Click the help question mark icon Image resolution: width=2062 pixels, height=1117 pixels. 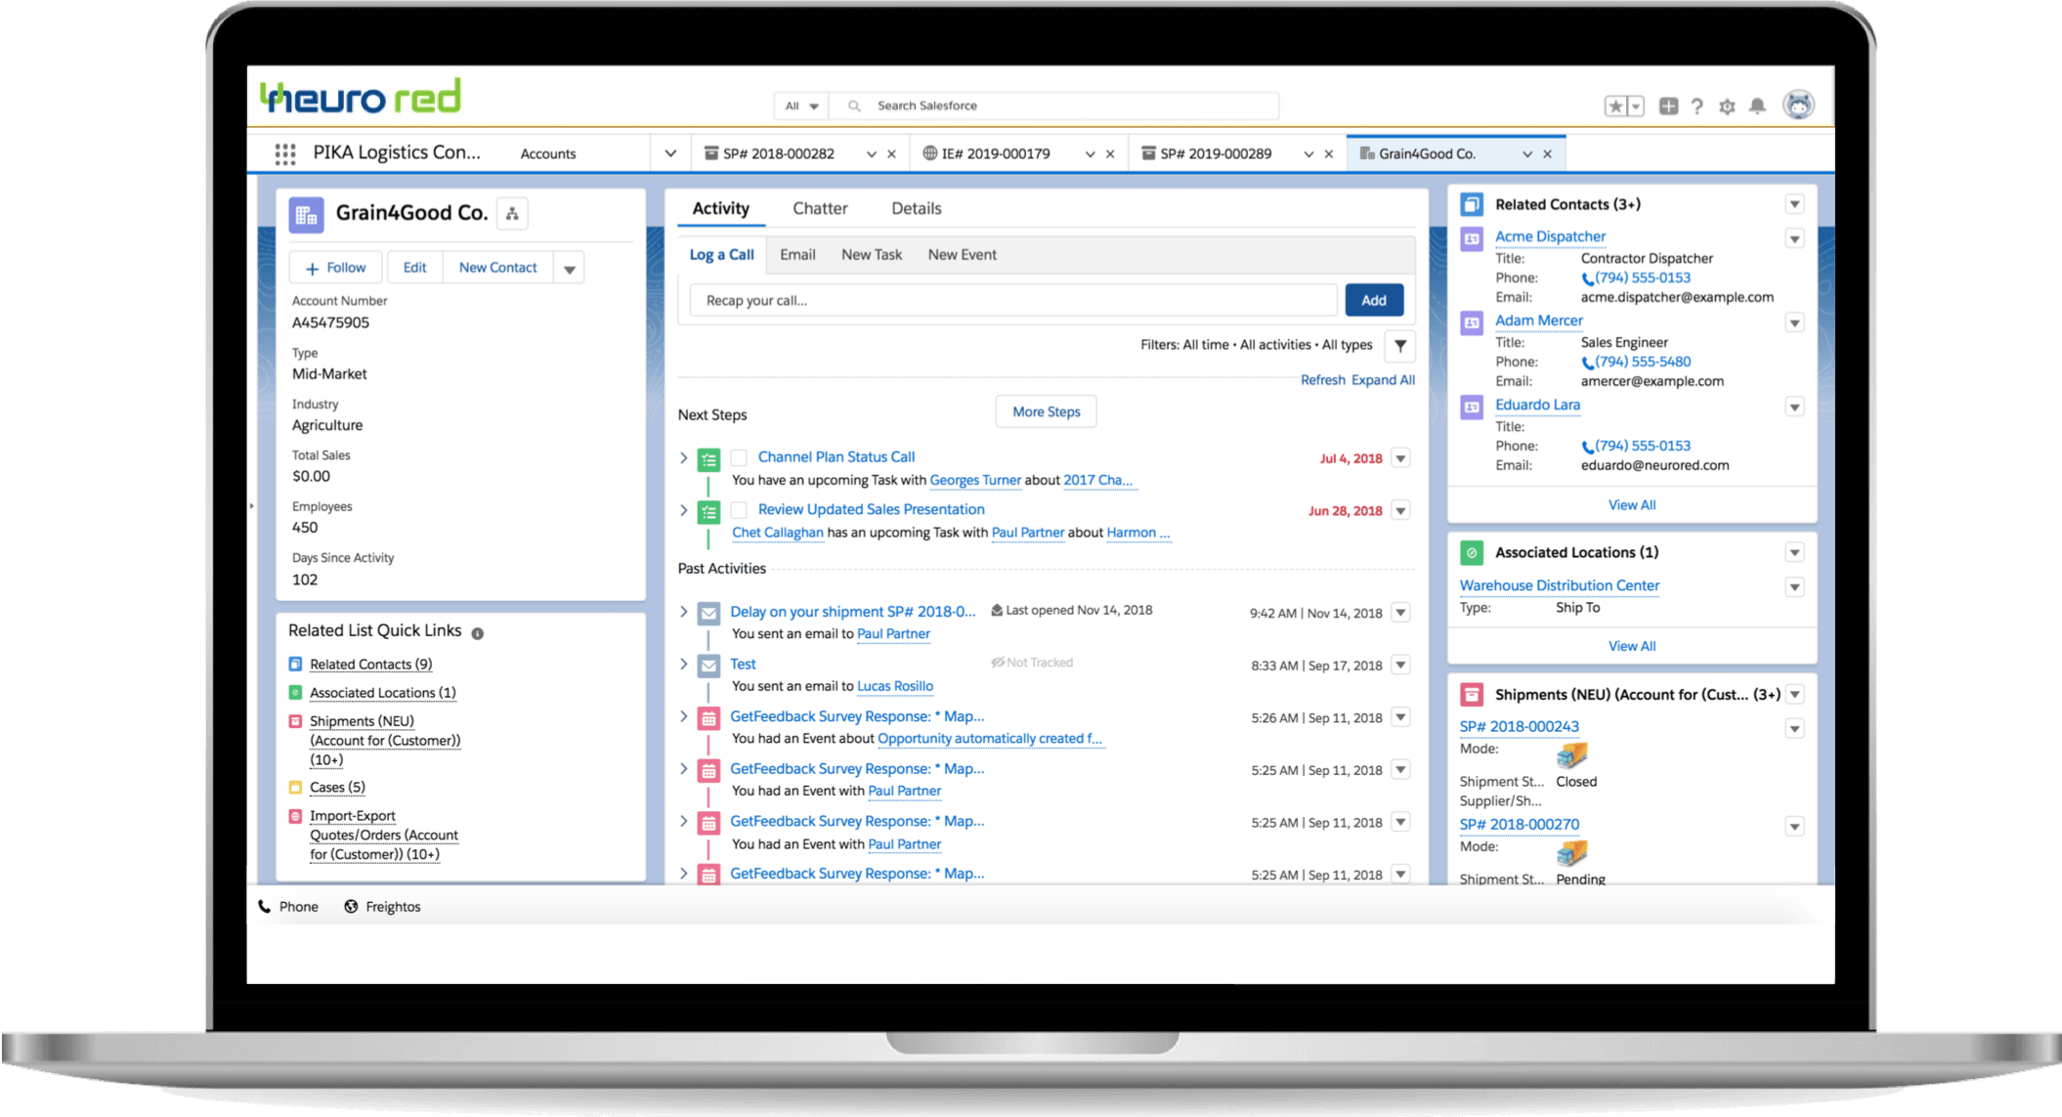point(1697,106)
